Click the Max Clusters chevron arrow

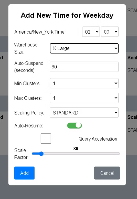(x=116, y=98)
